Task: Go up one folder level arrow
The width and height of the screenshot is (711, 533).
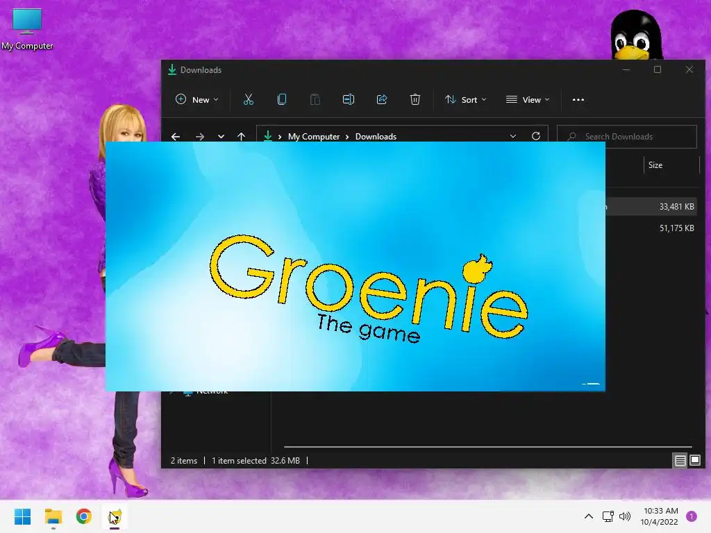Action: click(241, 137)
